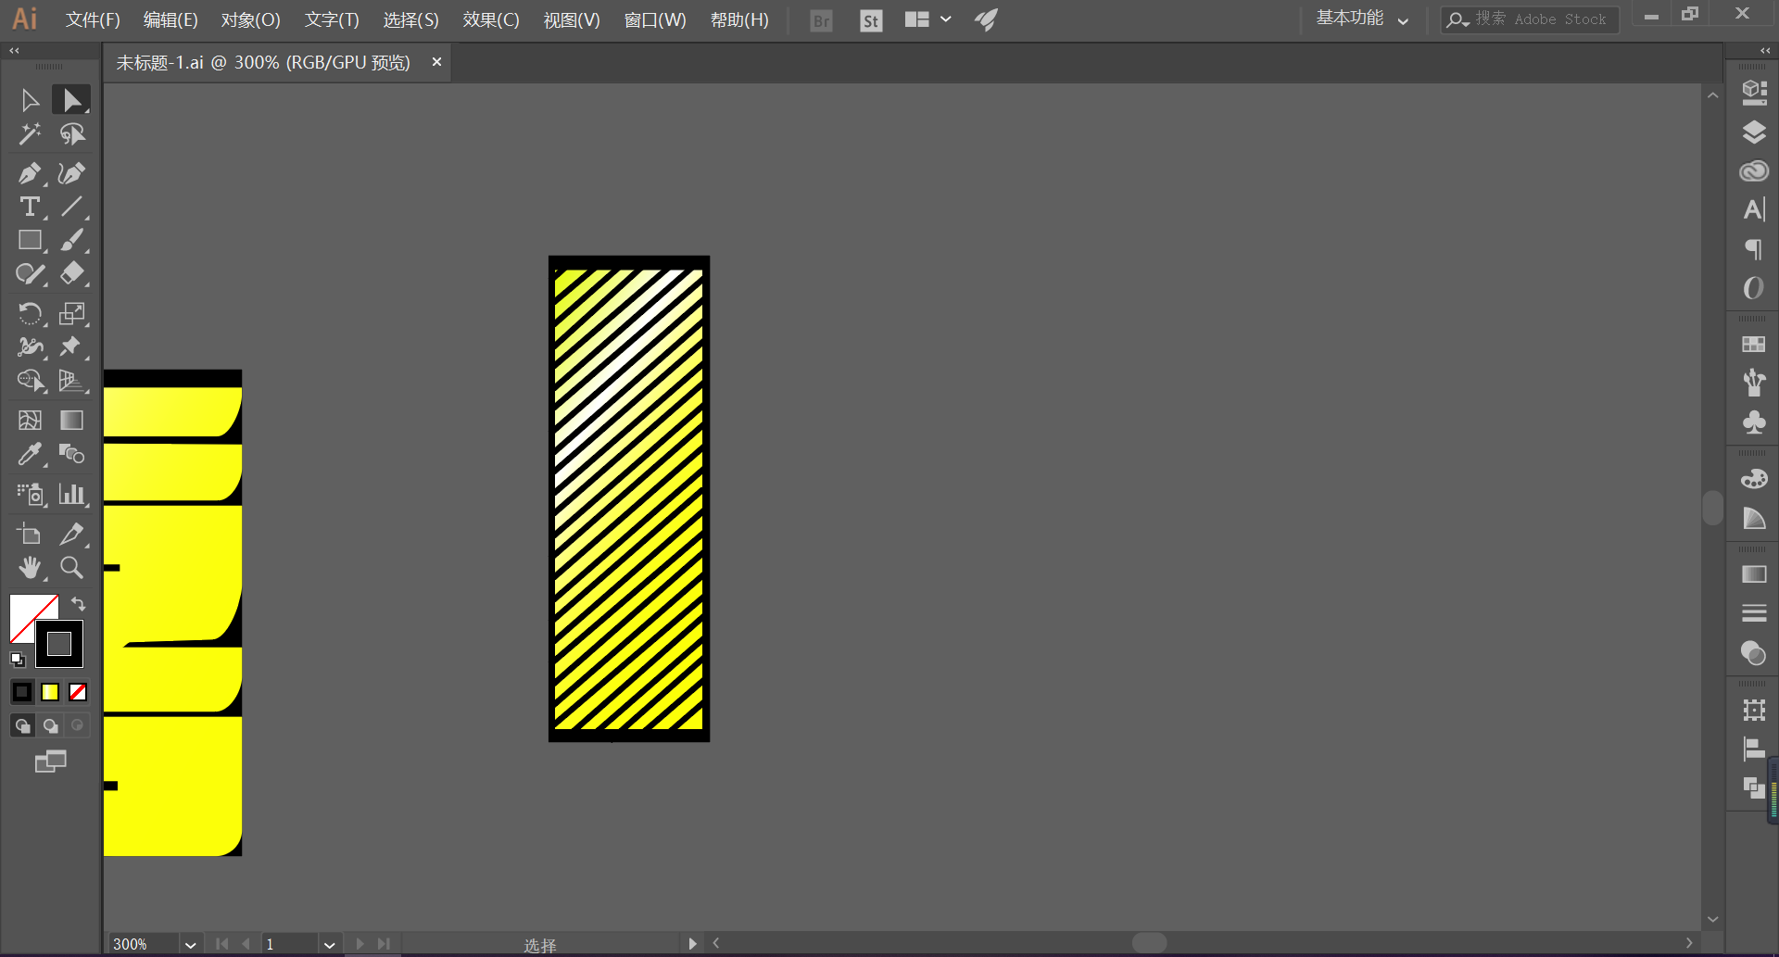This screenshot has height=957, width=1779.
Task: Open the Swatches panel icon
Action: pos(1753,345)
